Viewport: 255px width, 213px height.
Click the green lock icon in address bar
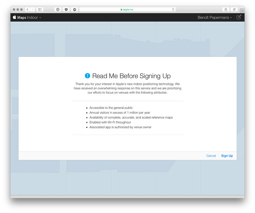(x=121, y=10)
